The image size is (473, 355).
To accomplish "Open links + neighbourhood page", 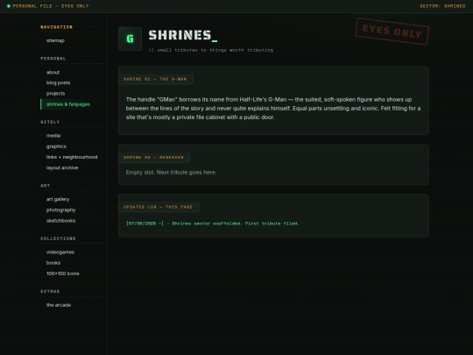I will [x=72, y=157].
